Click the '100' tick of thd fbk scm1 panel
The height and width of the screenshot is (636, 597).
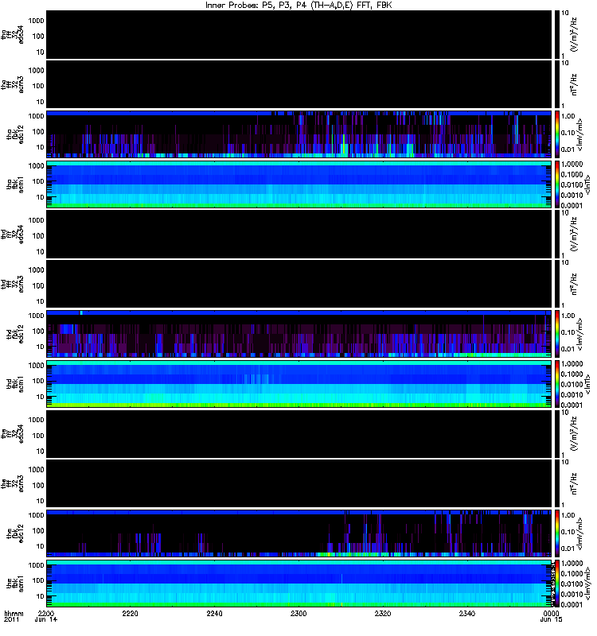[38, 381]
